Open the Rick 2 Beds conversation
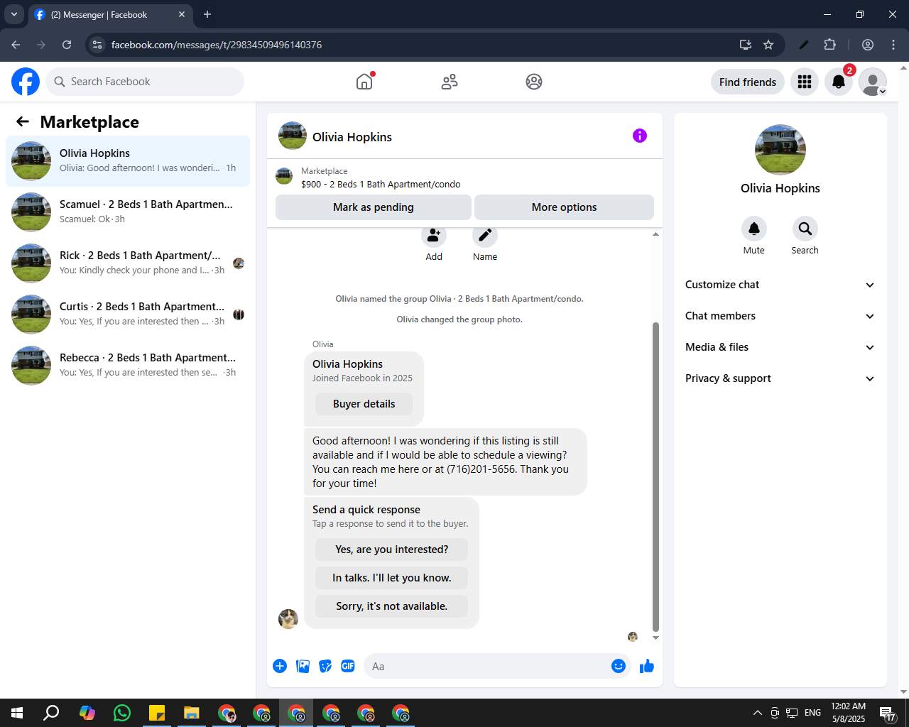The image size is (909, 727). coord(128,263)
